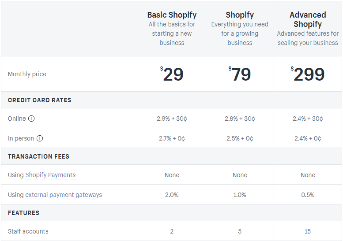The width and height of the screenshot is (343, 241).
Task: Click the Features section header
Action: point(23,213)
